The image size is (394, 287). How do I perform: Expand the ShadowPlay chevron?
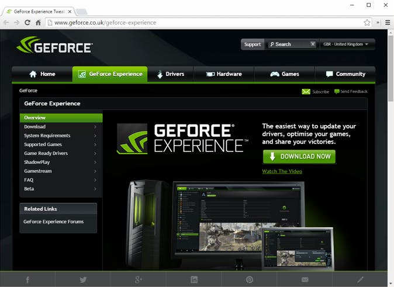tap(95, 162)
